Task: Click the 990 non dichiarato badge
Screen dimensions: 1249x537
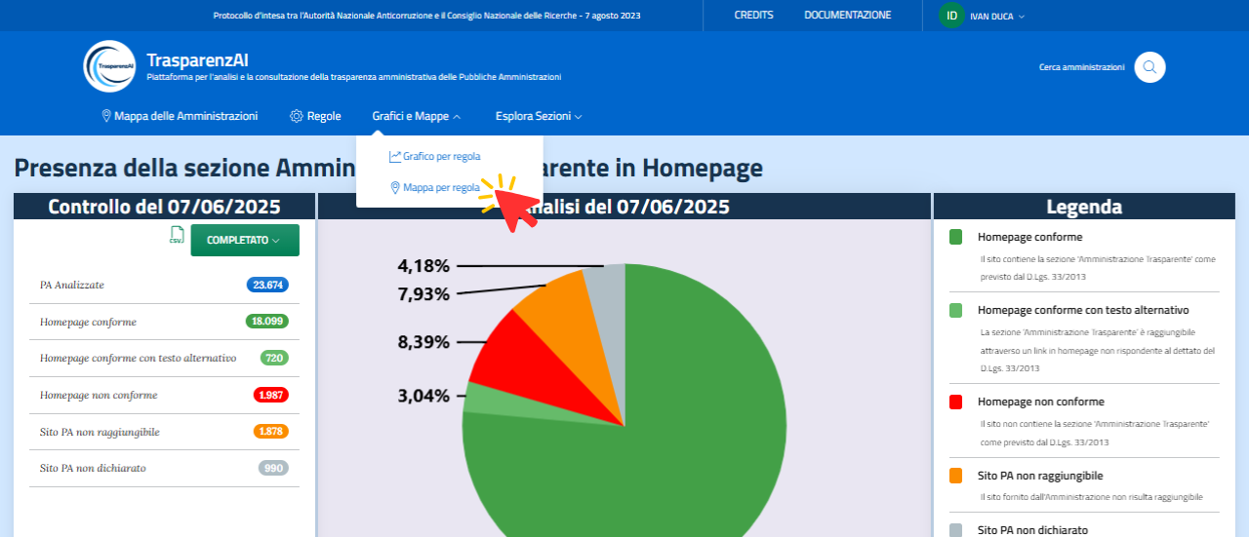Action: point(274,468)
